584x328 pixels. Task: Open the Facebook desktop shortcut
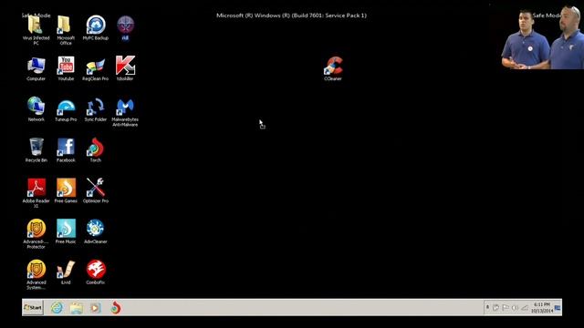(66, 150)
